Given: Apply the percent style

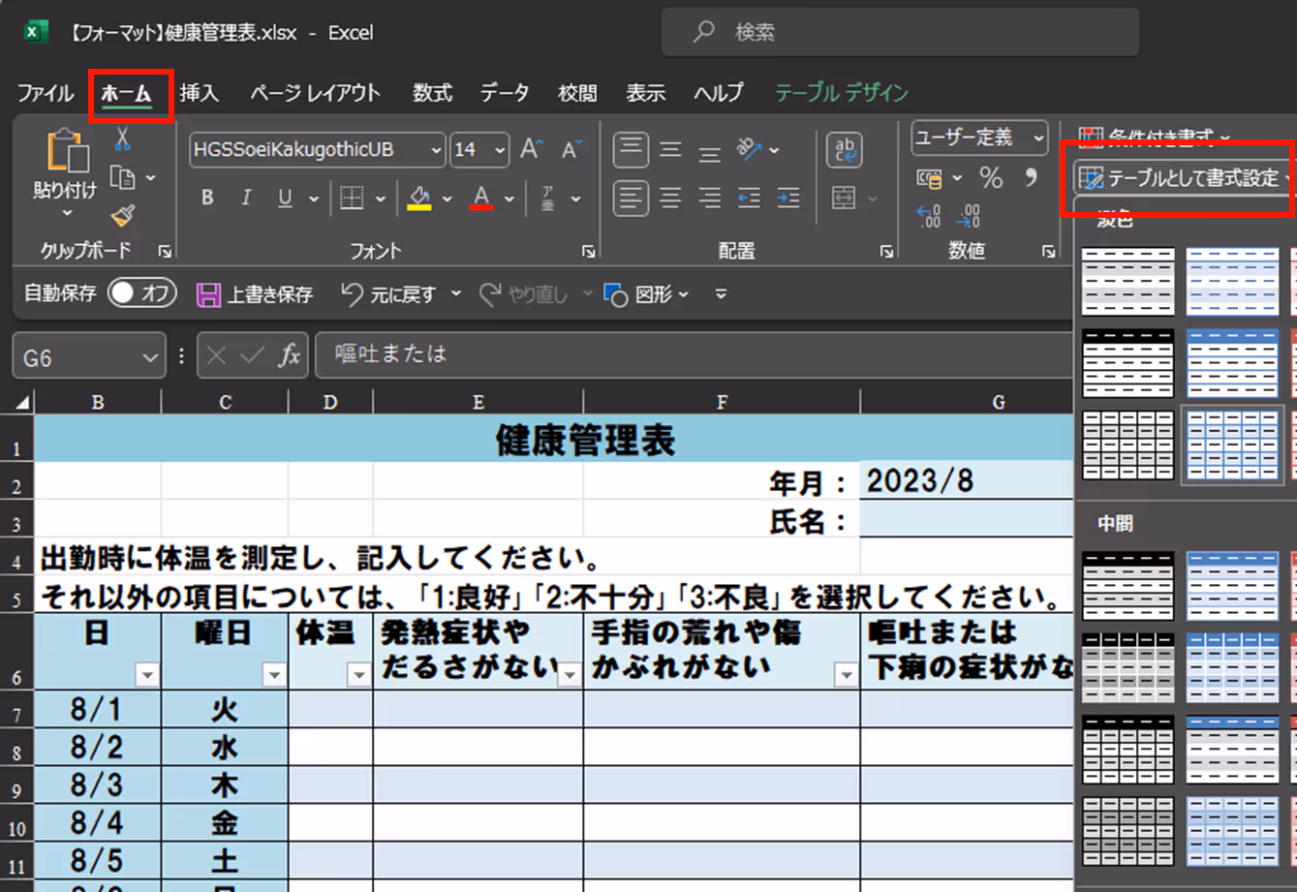Looking at the screenshot, I should 991,178.
